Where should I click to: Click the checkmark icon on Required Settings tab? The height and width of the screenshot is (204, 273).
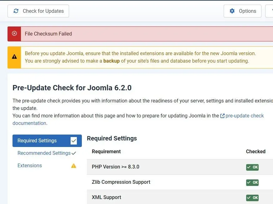[74, 141]
